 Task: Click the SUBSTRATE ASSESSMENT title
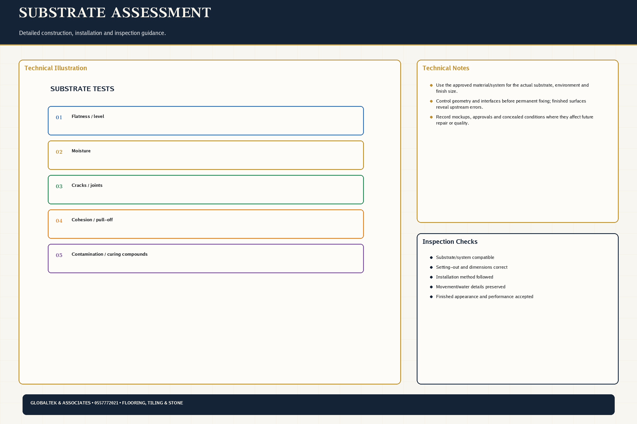(x=115, y=13)
